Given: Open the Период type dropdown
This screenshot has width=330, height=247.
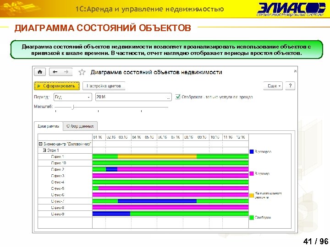Looking at the screenshot, I should [x=73, y=97].
